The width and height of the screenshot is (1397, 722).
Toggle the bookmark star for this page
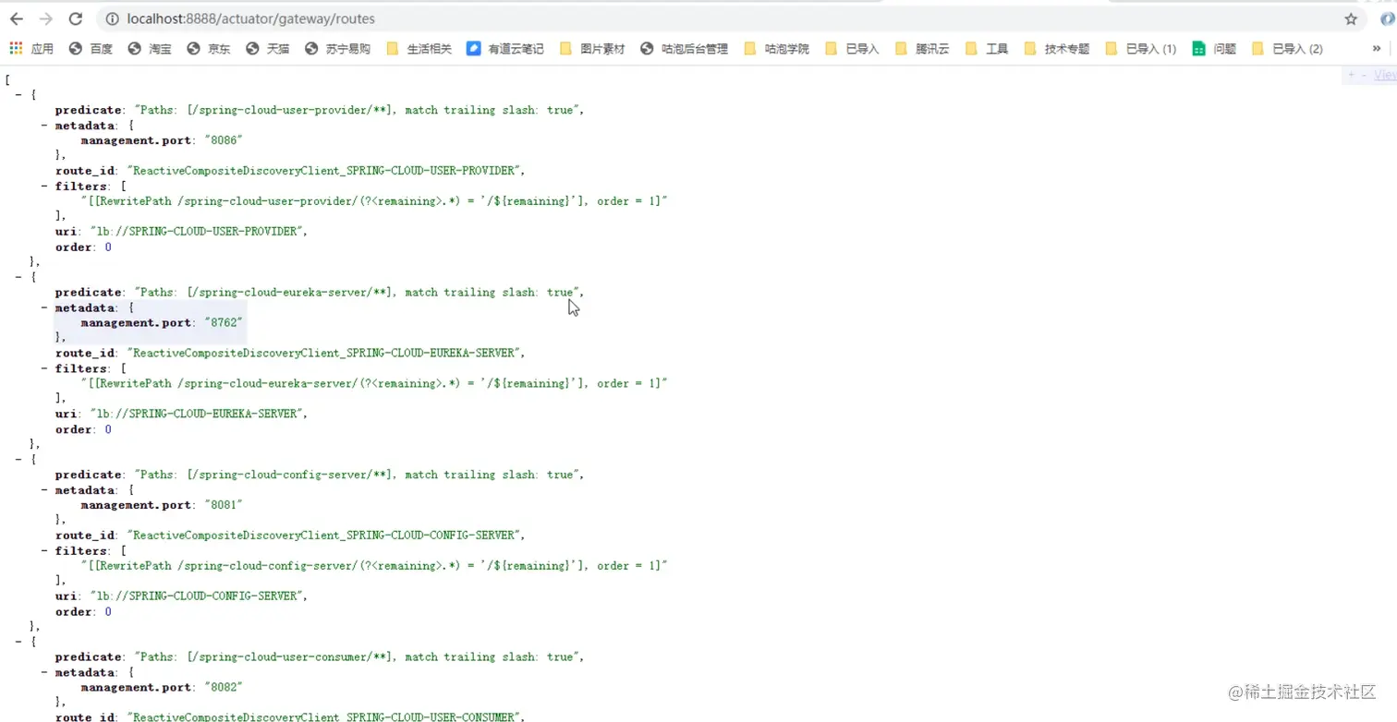[1351, 18]
